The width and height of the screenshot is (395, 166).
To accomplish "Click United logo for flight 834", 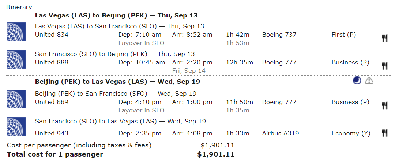I will click(16, 32).
